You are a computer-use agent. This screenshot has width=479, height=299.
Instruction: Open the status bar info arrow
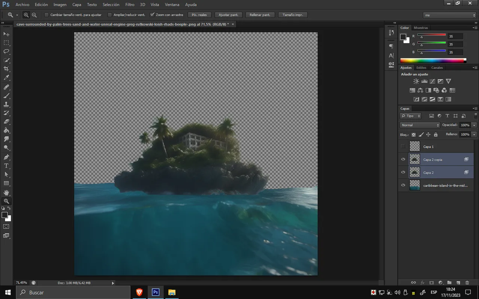[113, 283]
